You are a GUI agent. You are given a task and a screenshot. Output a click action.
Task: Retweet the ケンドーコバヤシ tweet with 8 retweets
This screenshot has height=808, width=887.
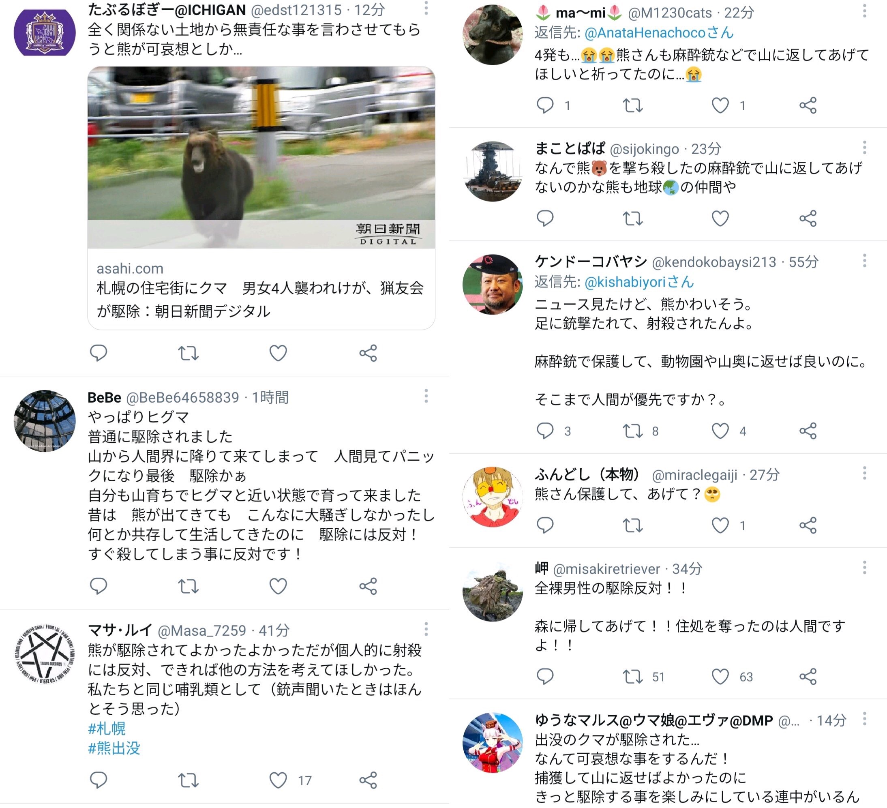pos(633,431)
